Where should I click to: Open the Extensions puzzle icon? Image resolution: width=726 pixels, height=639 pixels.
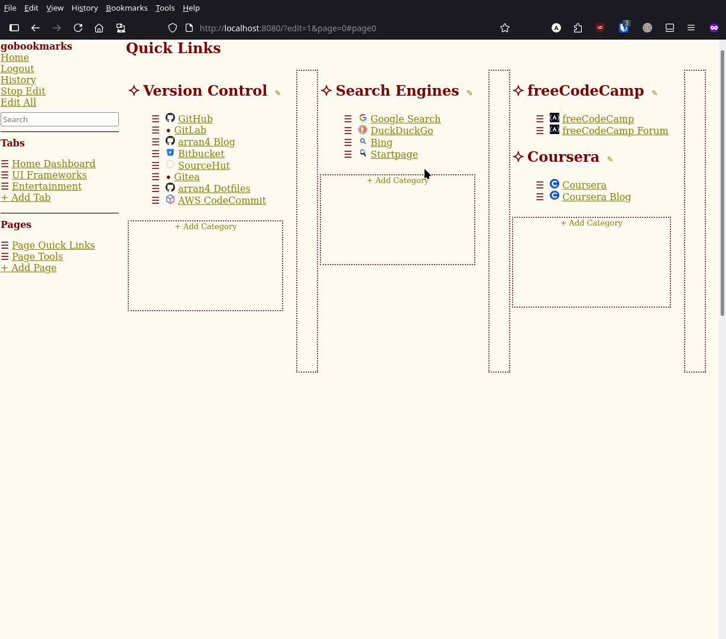578,28
